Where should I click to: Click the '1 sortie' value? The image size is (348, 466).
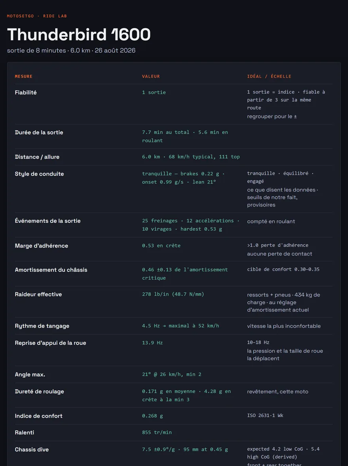[154, 92]
